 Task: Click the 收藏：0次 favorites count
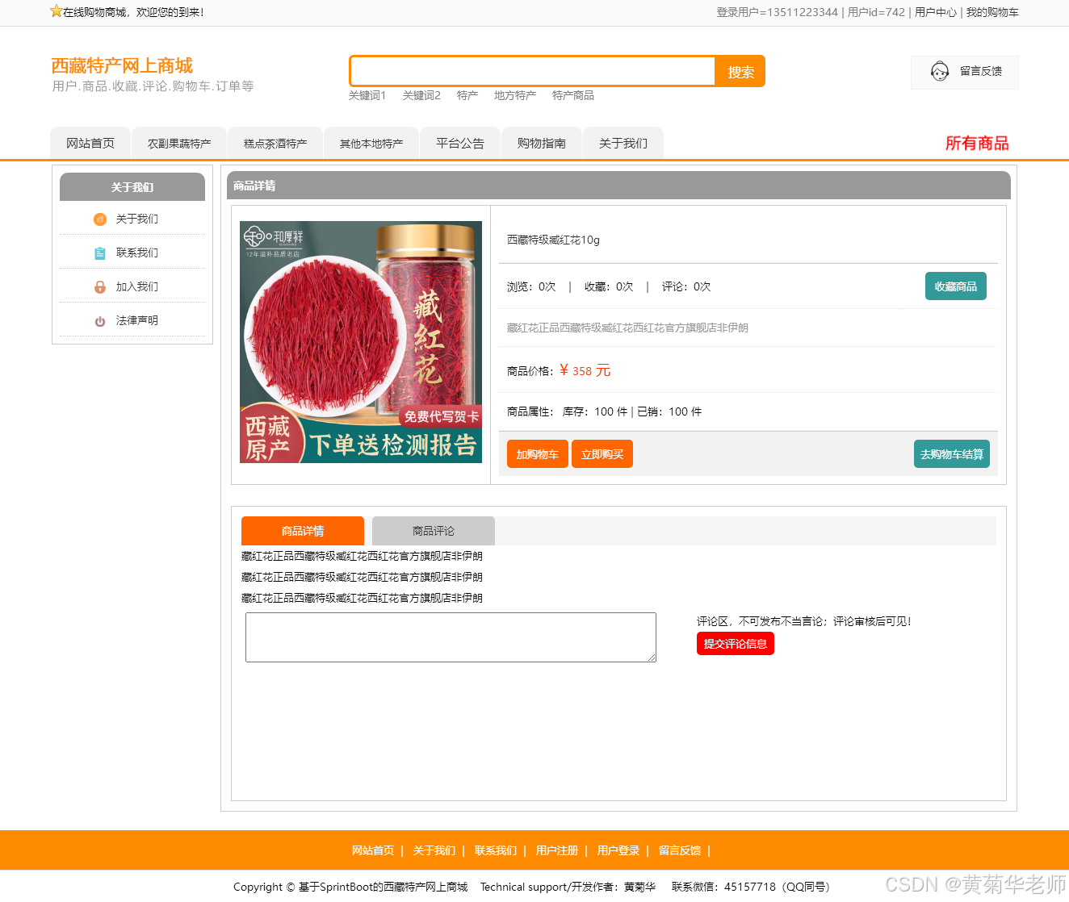[609, 286]
